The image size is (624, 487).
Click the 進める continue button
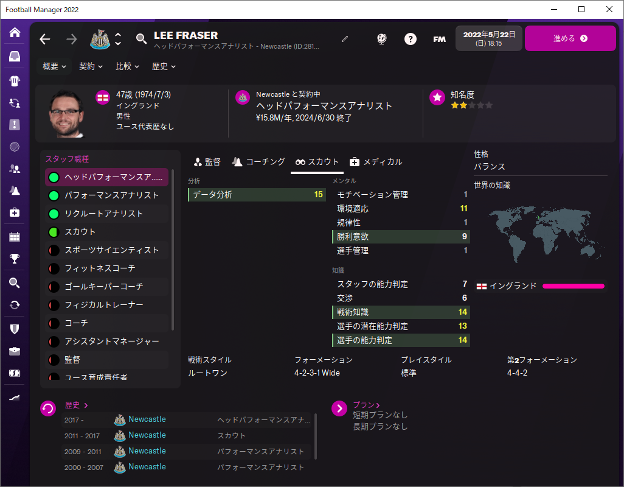click(x=570, y=38)
